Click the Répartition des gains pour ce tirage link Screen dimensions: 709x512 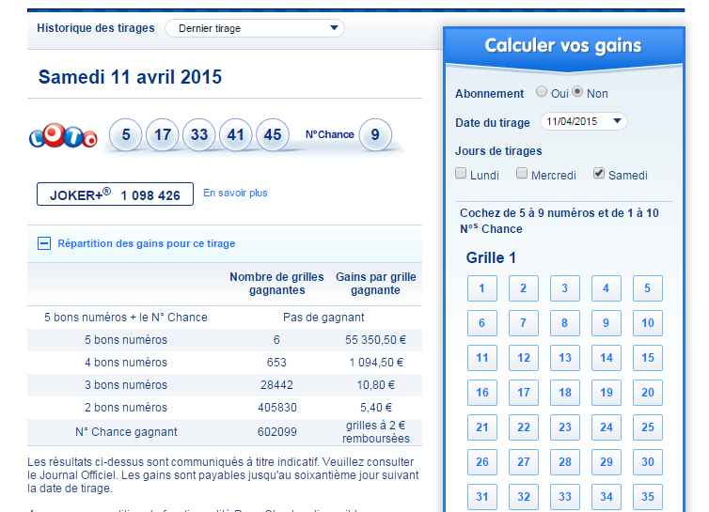[x=147, y=243]
